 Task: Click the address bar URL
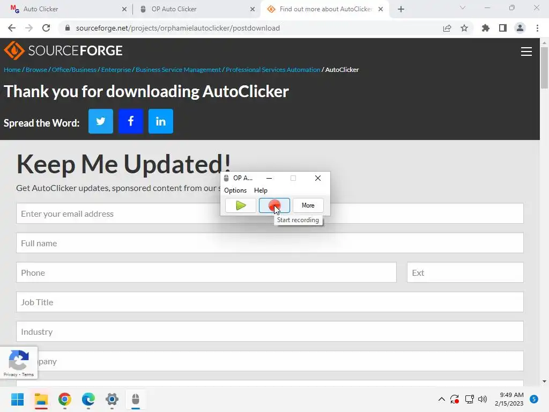click(178, 28)
